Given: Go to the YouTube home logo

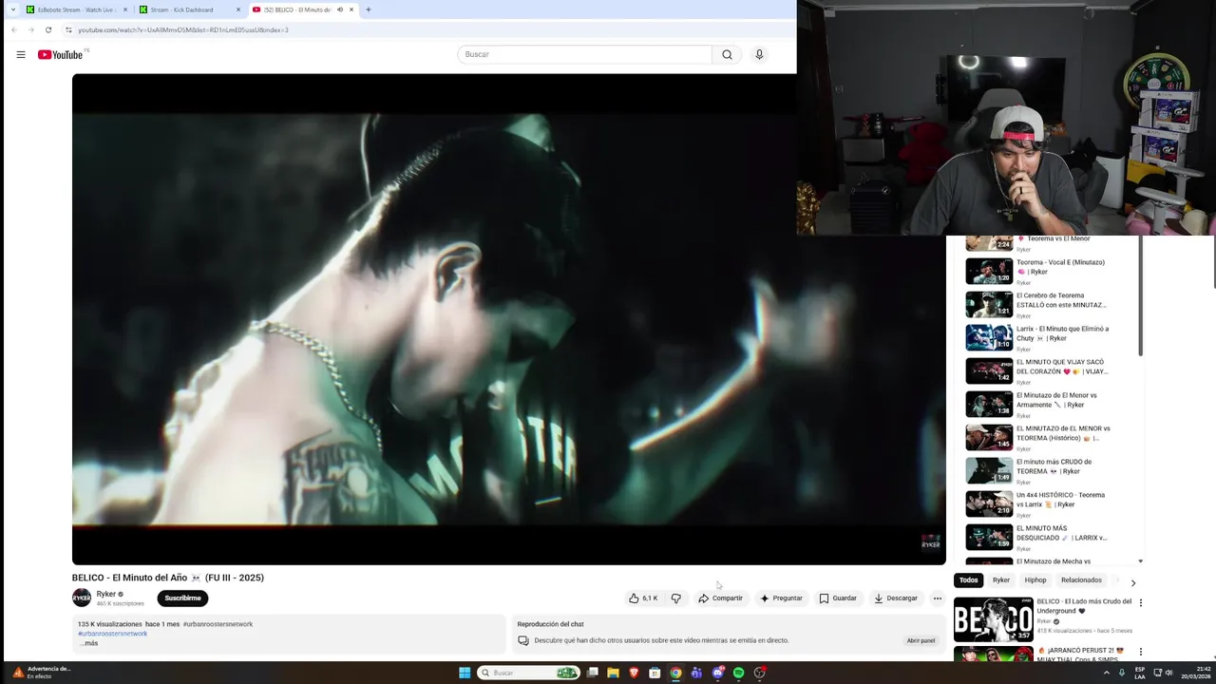Looking at the screenshot, I should pos(60,54).
